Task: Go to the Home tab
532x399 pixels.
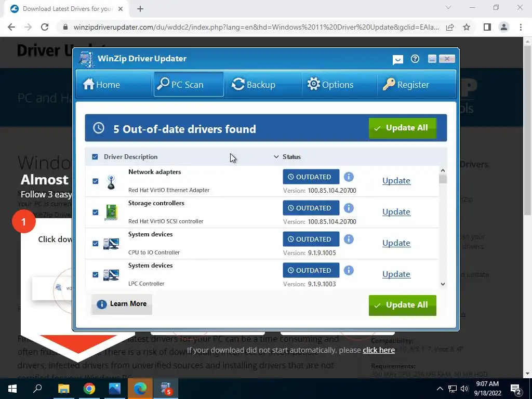Action: click(x=113, y=84)
